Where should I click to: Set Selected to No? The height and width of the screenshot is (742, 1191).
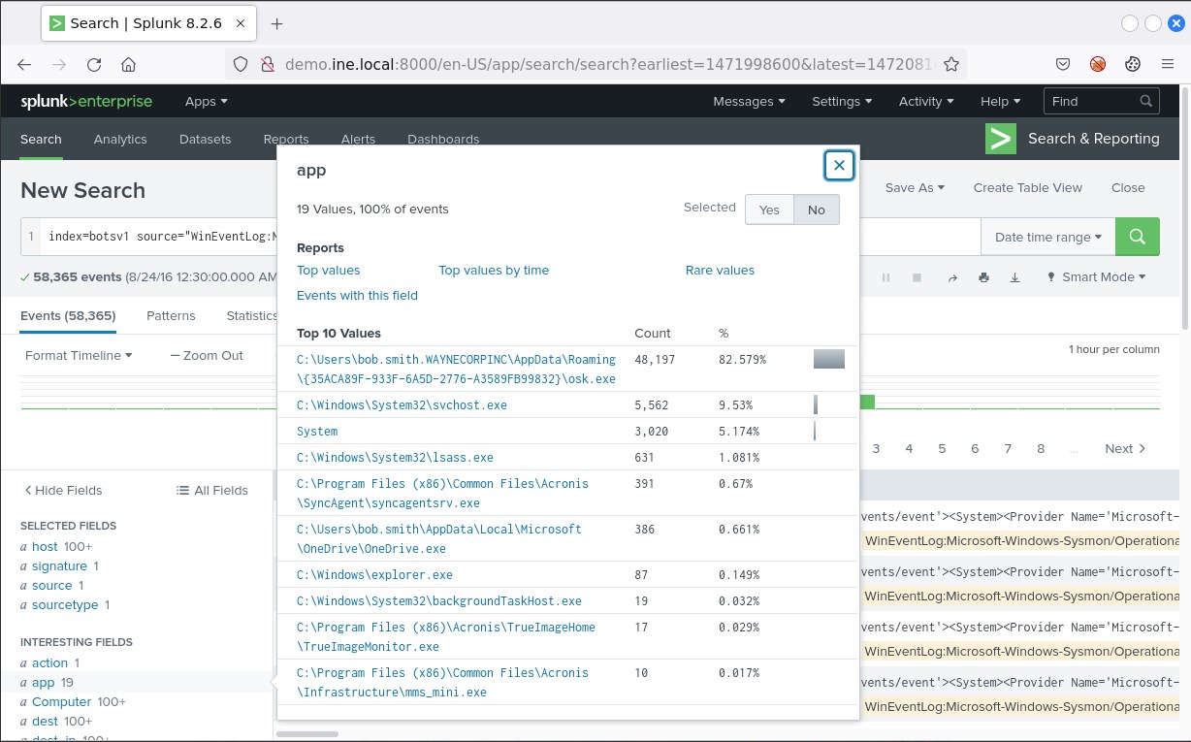click(816, 210)
